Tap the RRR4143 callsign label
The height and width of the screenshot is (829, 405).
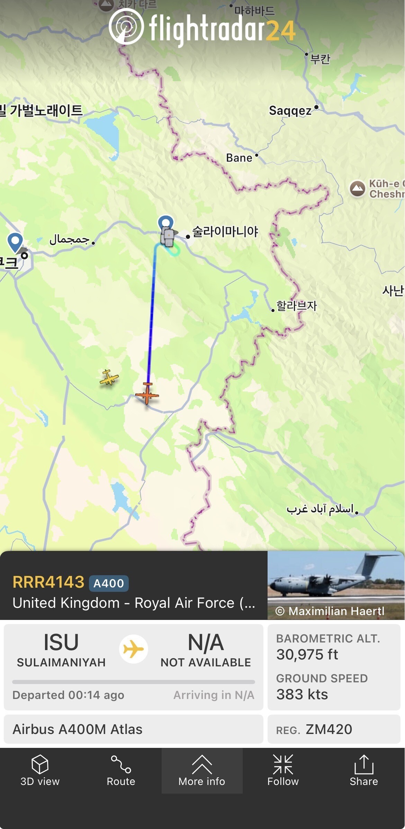coord(48,582)
